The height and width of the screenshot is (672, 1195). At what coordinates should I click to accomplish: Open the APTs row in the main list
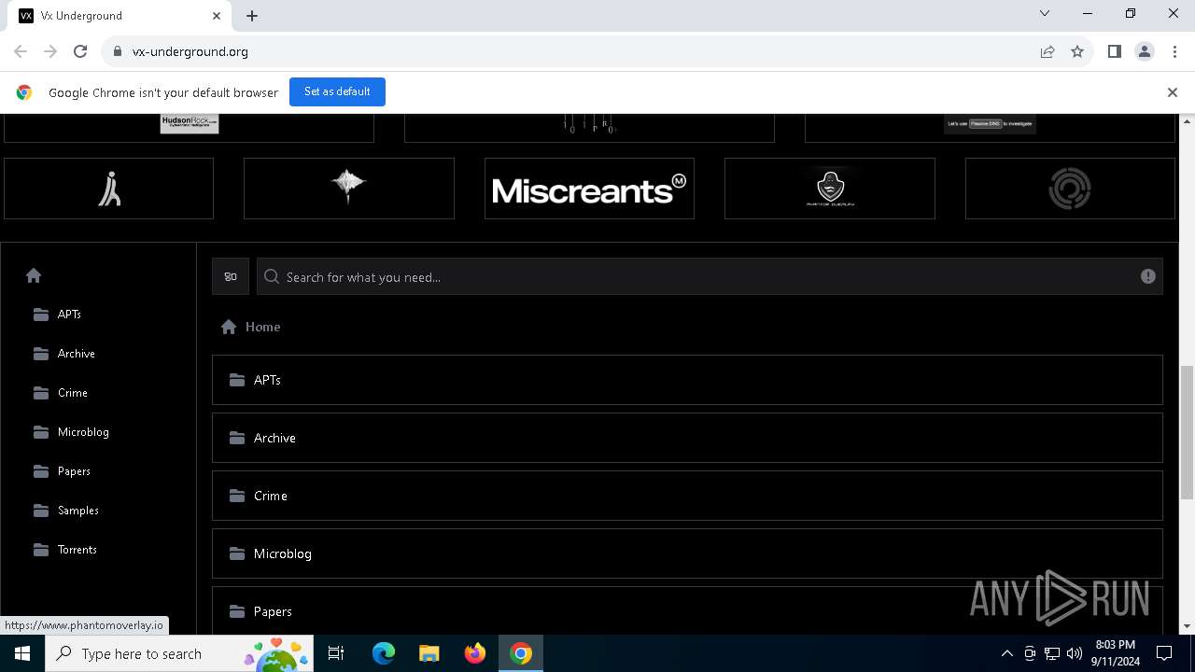[x=687, y=380]
